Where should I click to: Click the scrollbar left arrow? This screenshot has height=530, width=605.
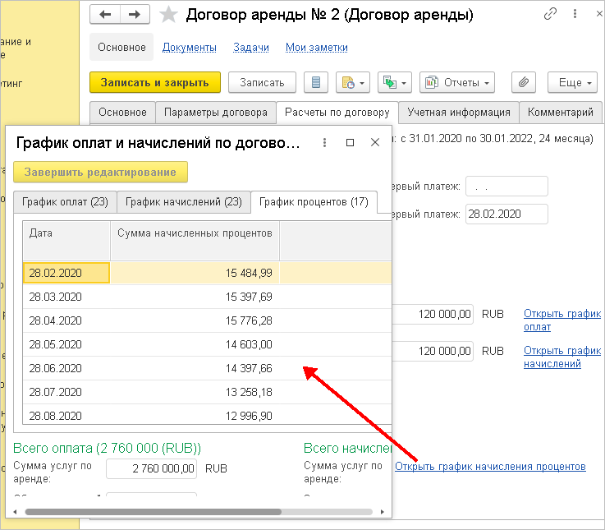15,512
